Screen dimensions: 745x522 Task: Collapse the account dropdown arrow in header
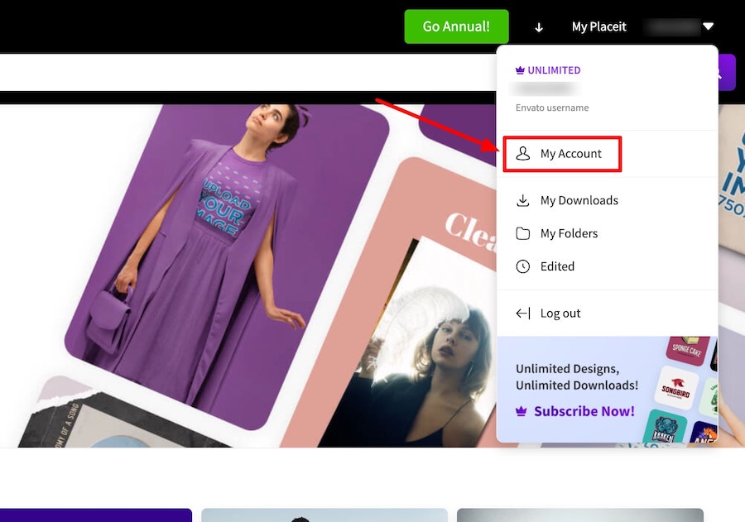[708, 26]
